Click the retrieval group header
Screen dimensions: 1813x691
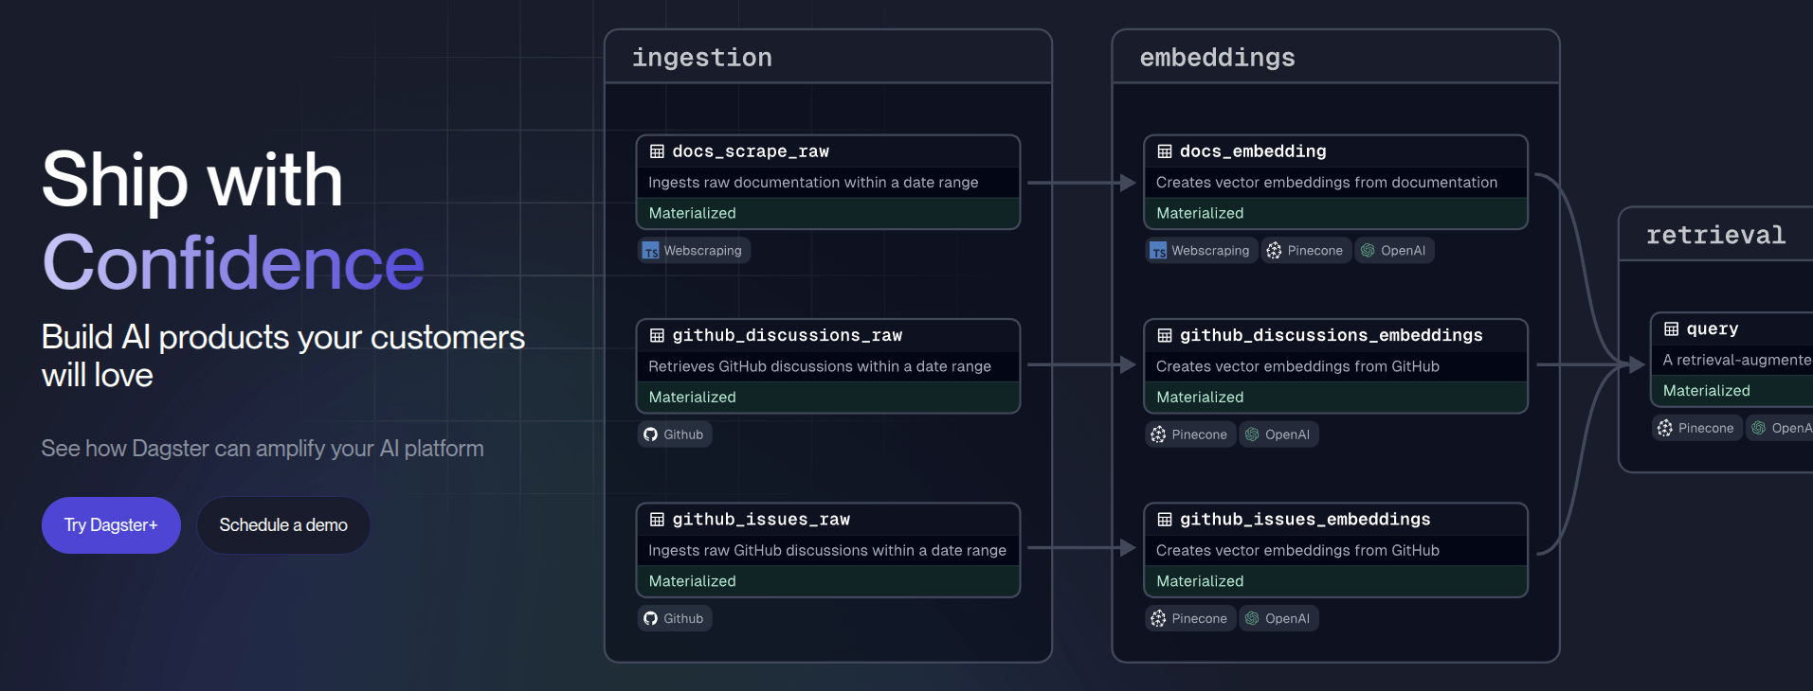pos(1716,235)
